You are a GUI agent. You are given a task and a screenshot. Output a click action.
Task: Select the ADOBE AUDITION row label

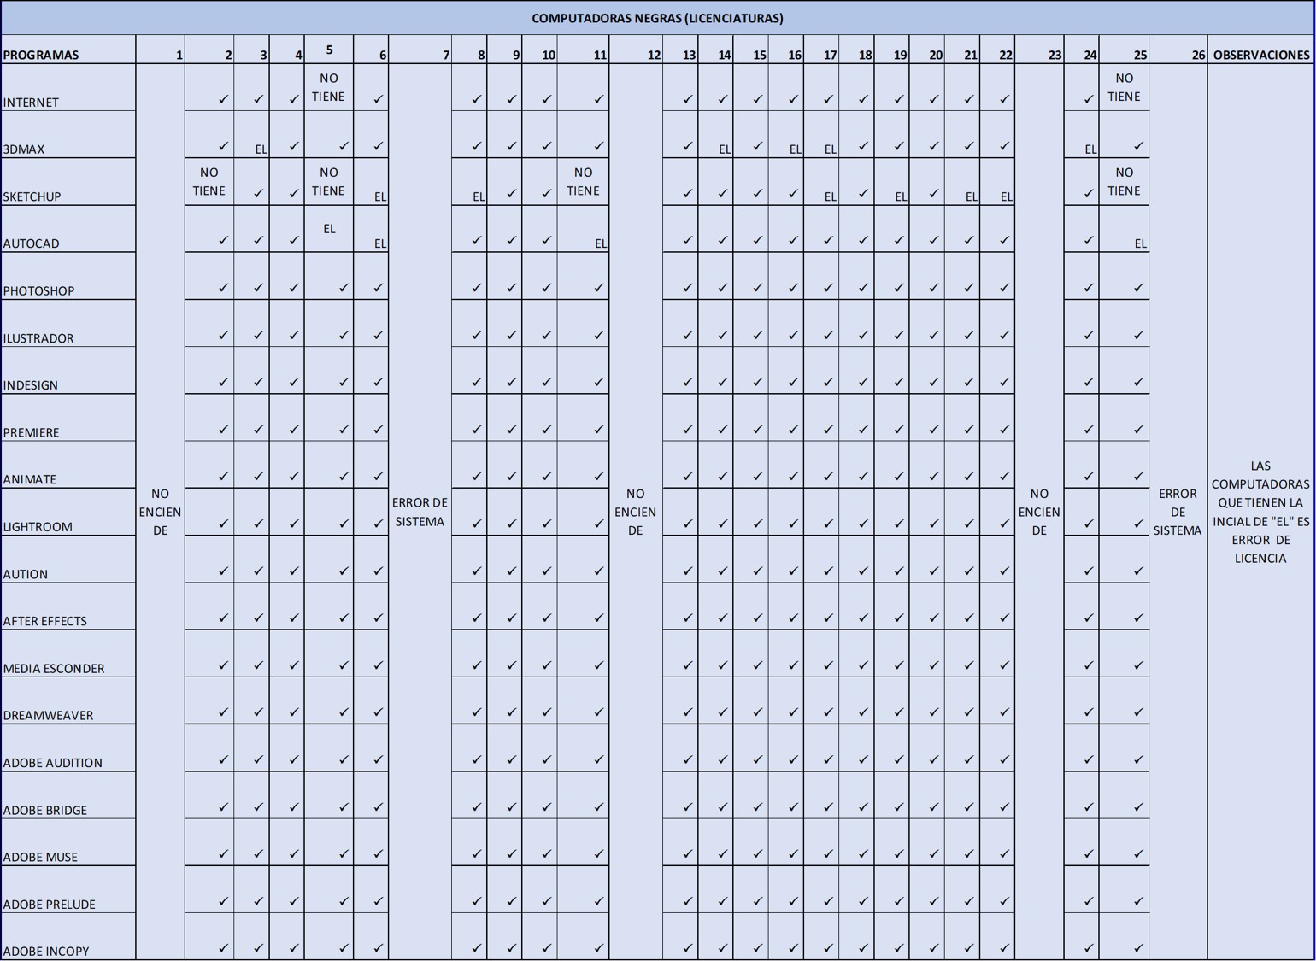tap(68, 748)
